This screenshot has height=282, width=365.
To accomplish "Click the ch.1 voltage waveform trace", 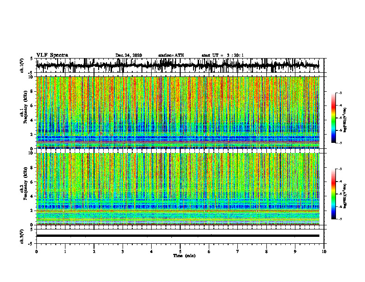I will [x=177, y=65].
